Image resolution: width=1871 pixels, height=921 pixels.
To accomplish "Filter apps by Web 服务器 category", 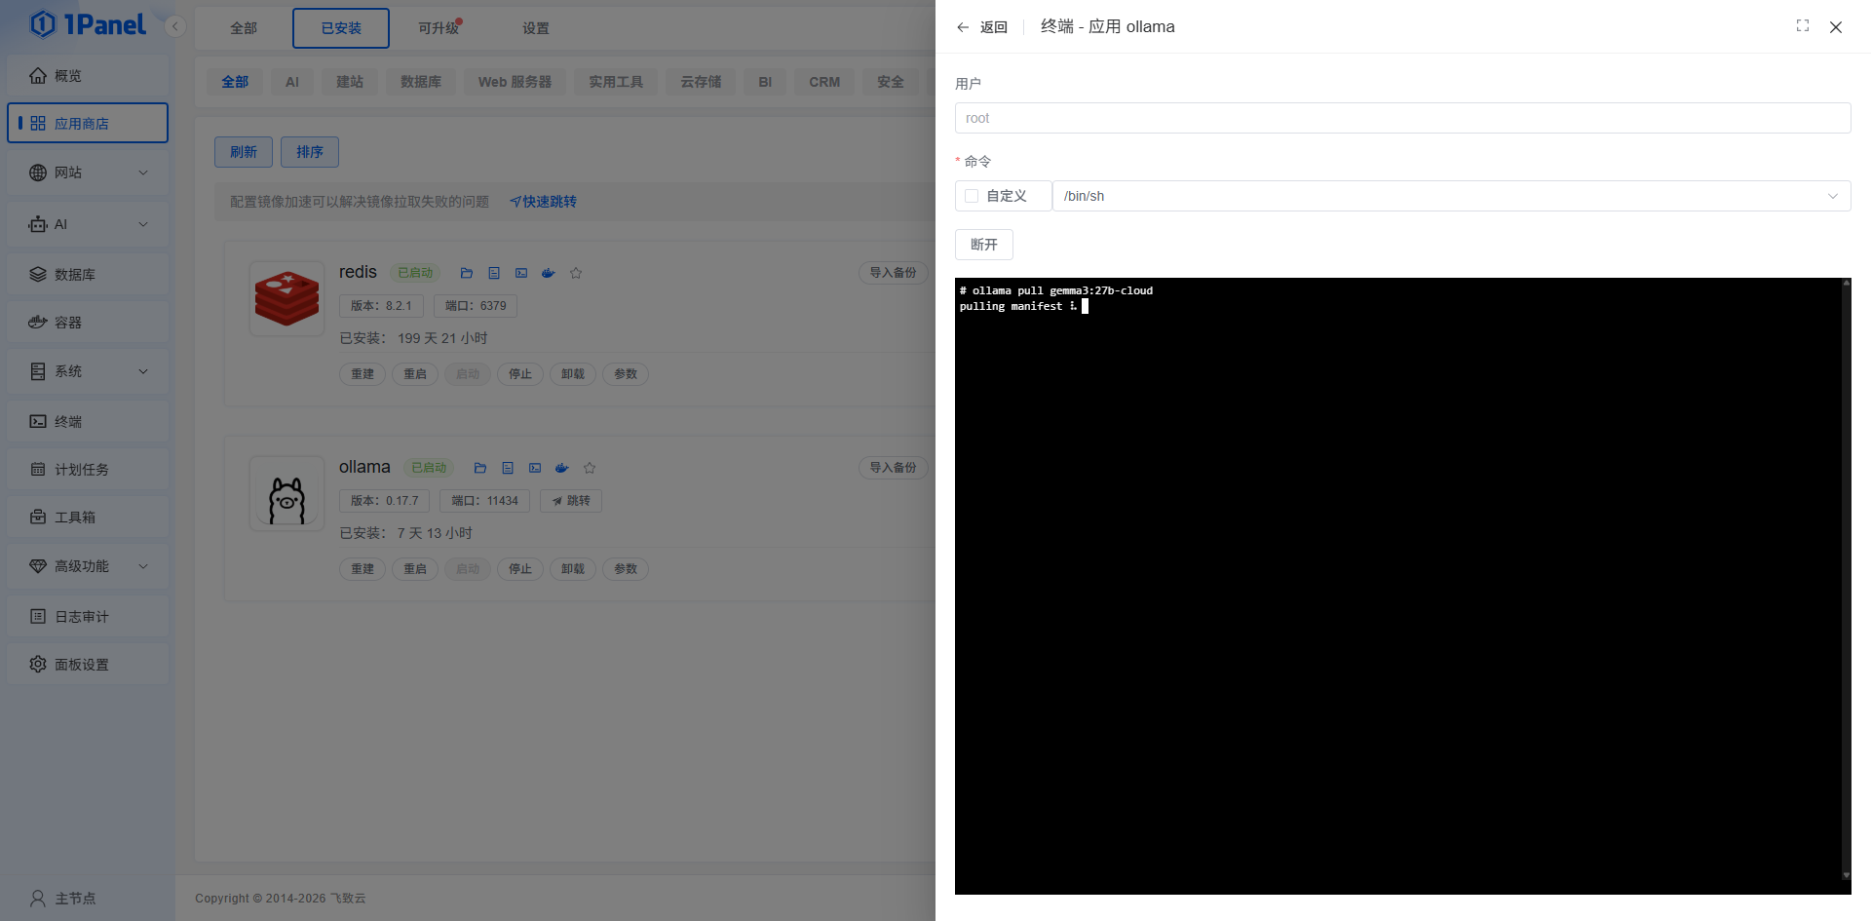I will point(515,82).
